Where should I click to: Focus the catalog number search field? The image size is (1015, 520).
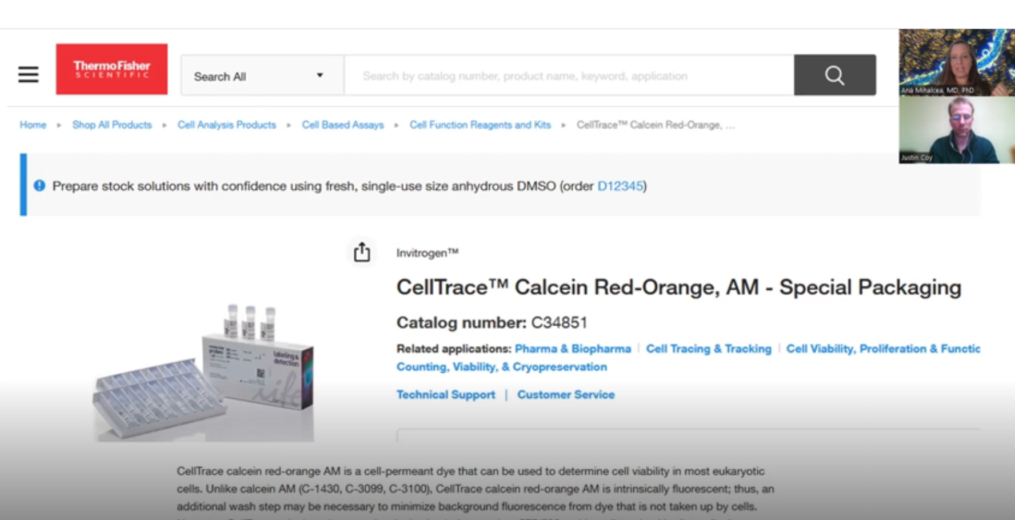point(569,75)
